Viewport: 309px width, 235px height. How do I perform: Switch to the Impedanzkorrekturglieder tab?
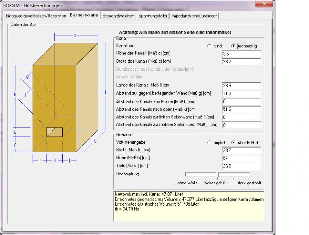click(194, 16)
